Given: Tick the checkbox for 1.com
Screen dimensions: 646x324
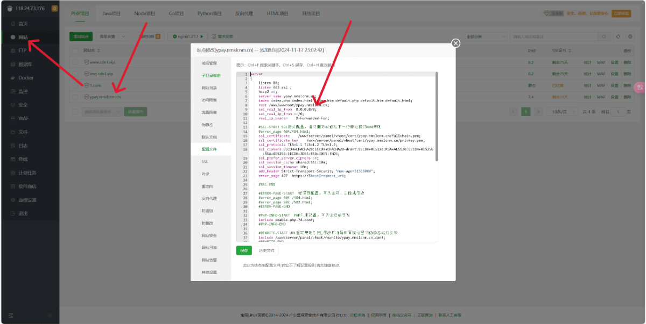Looking at the screenshot, I should pyautogui.click(x=76, y=85).
